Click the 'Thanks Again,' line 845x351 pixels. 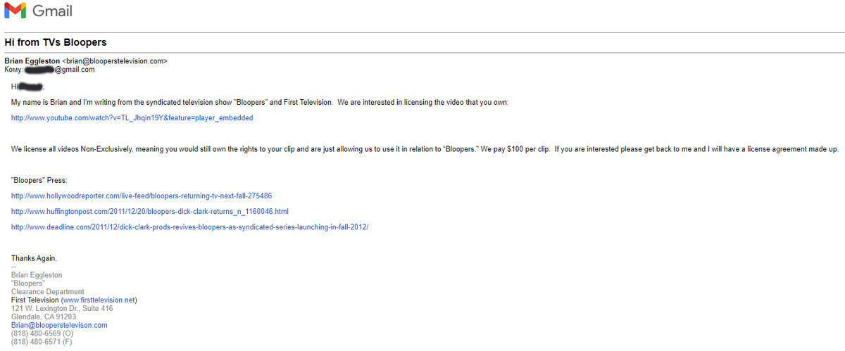click(34, 258)
